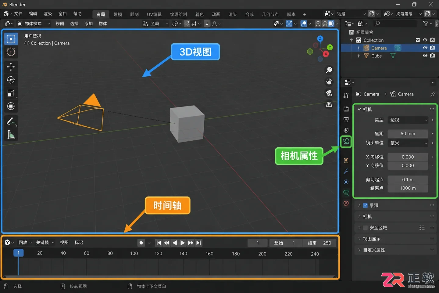Screen dimensions: 439x293
Task: Switch perspective/orthographic with grid icon
Action: point(329,104)
